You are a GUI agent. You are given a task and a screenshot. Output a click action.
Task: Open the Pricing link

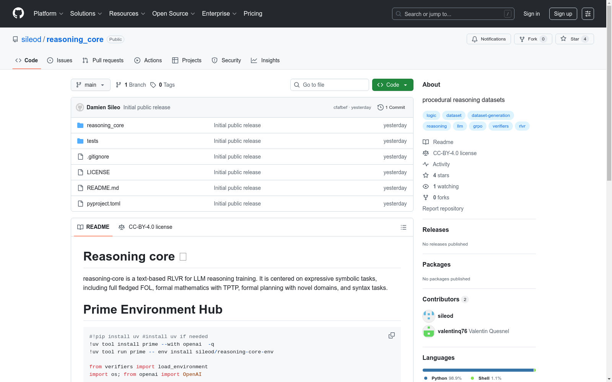253,14
